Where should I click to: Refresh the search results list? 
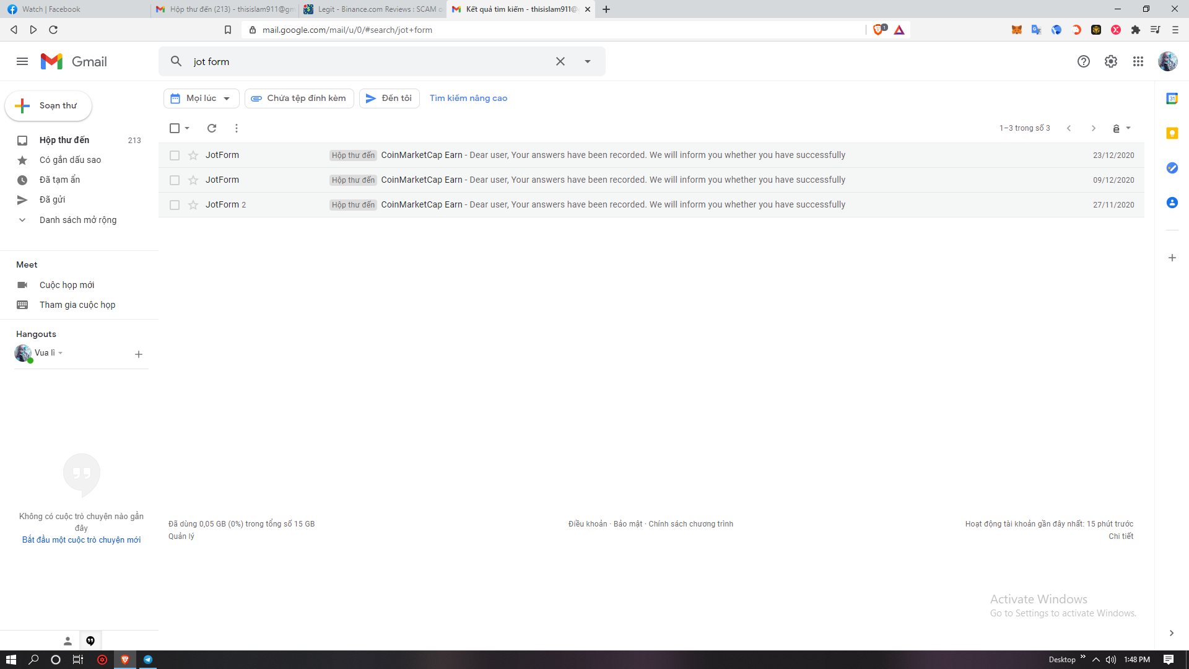212,128
